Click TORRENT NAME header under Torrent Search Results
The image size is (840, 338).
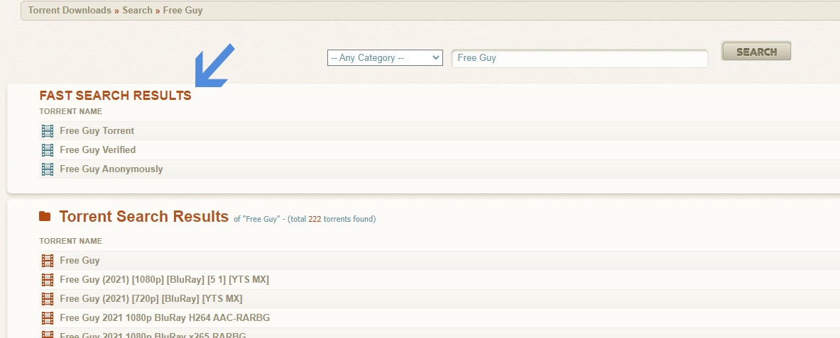pyautogui.click(x=71, y=241)
